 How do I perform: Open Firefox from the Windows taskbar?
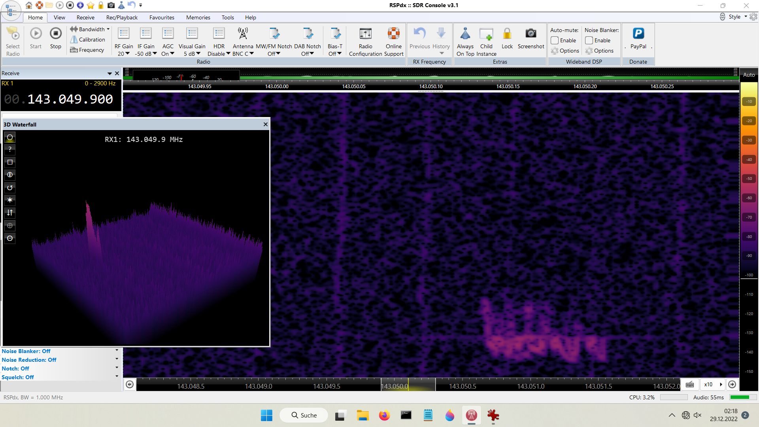tap(384, 416)
